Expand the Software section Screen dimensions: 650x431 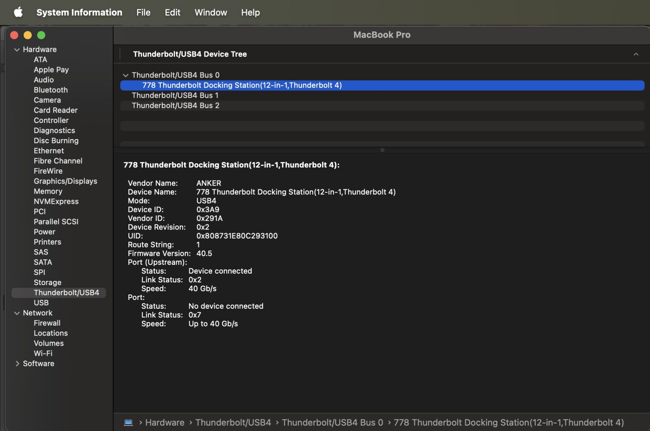[x=17, y=363]
